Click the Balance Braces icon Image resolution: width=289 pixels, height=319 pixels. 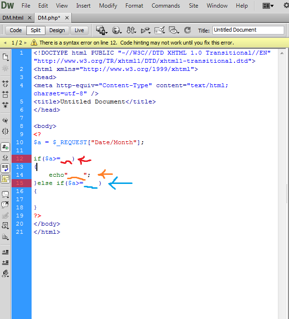coord(5,131)
